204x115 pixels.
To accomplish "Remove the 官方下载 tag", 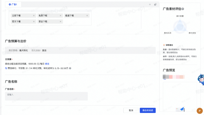I will coord(34,22).
